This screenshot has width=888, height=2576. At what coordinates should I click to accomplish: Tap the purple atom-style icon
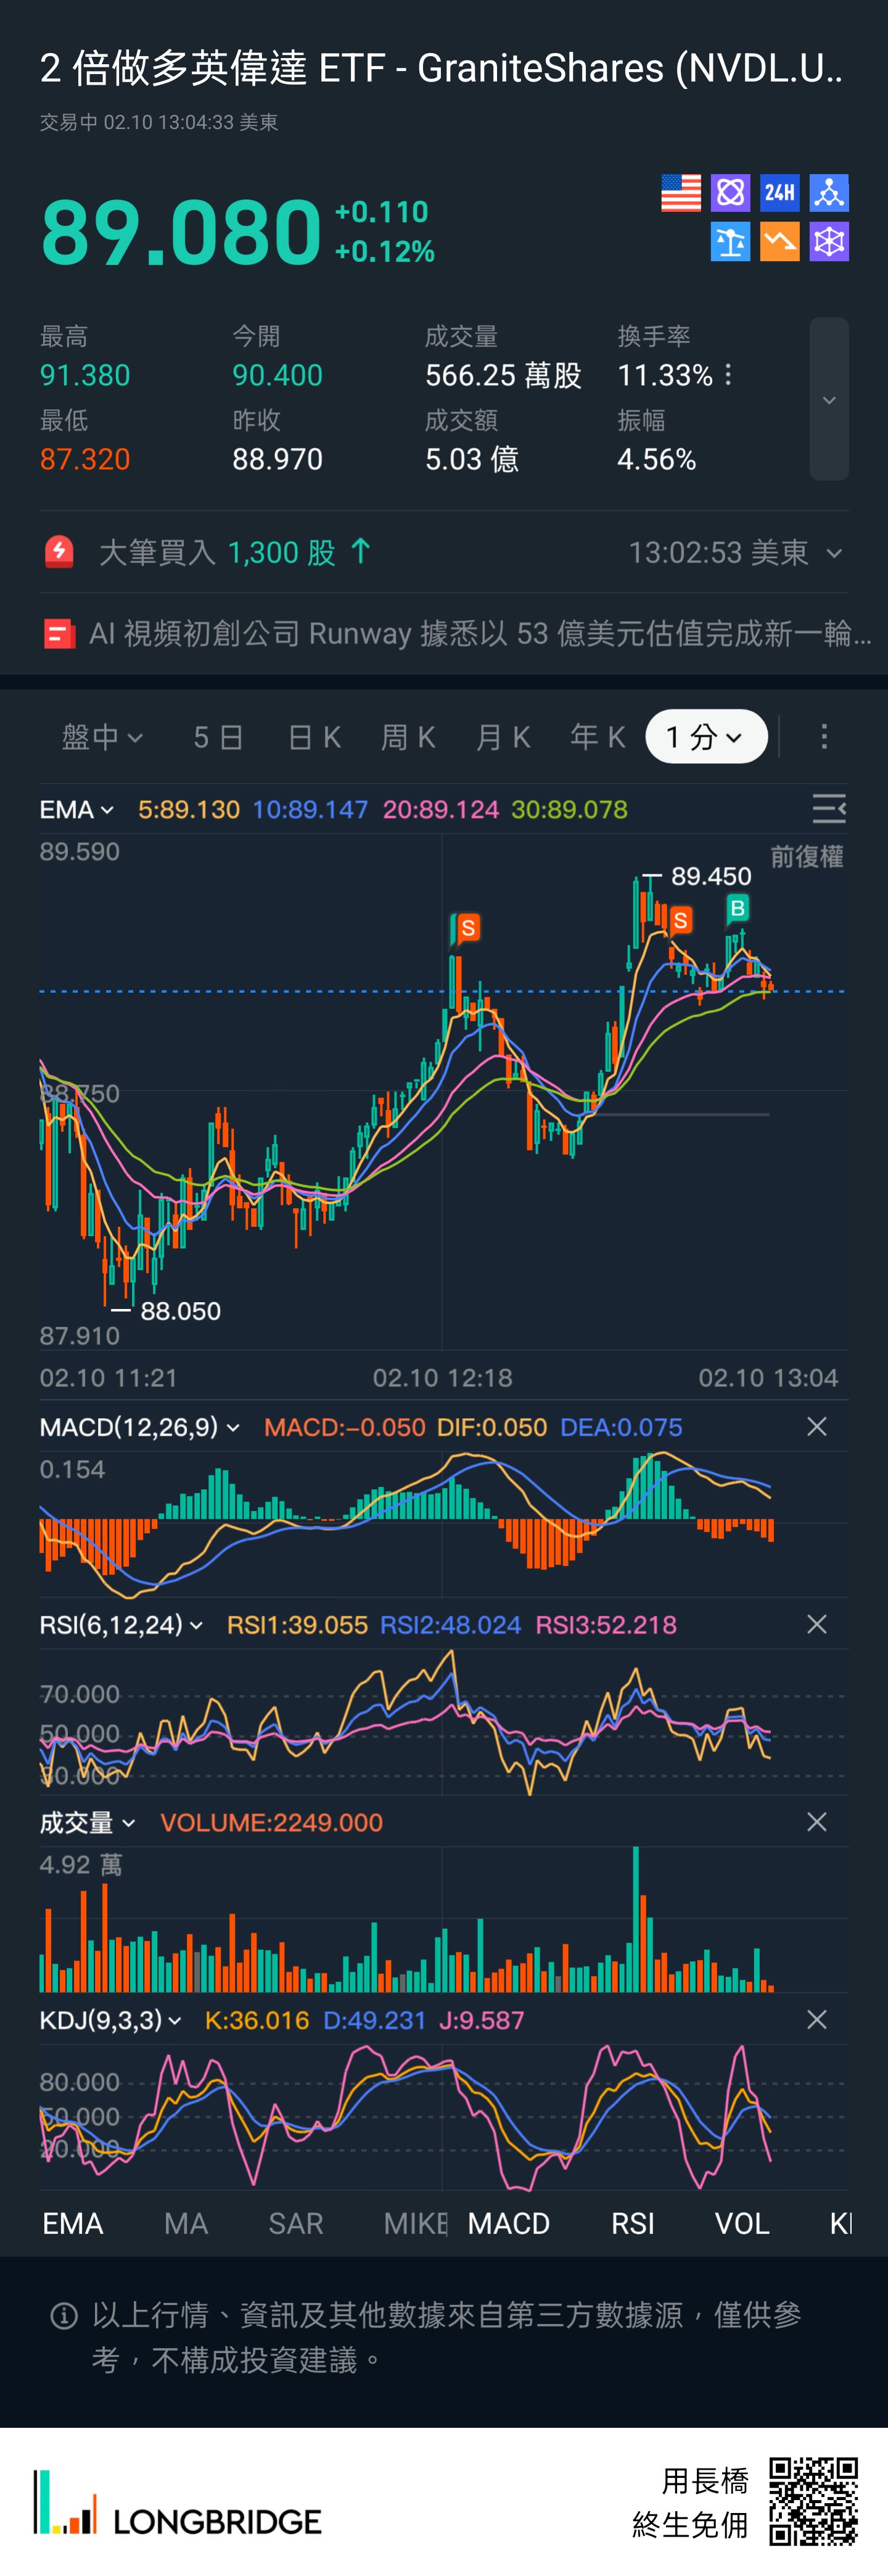click(730, 192)
